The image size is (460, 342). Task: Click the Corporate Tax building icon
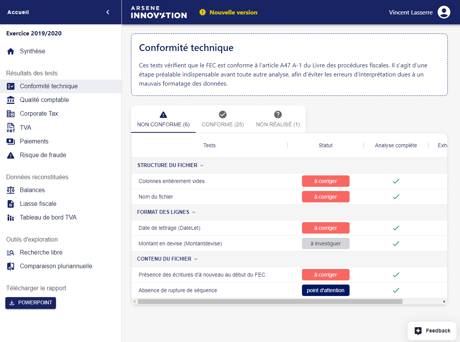click(11, 114)
